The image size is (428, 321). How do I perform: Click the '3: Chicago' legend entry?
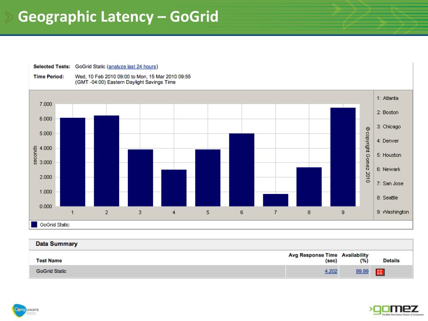(389, 127)
